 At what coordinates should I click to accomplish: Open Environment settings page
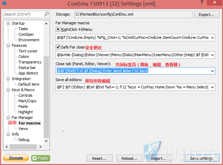click(29, 40)
